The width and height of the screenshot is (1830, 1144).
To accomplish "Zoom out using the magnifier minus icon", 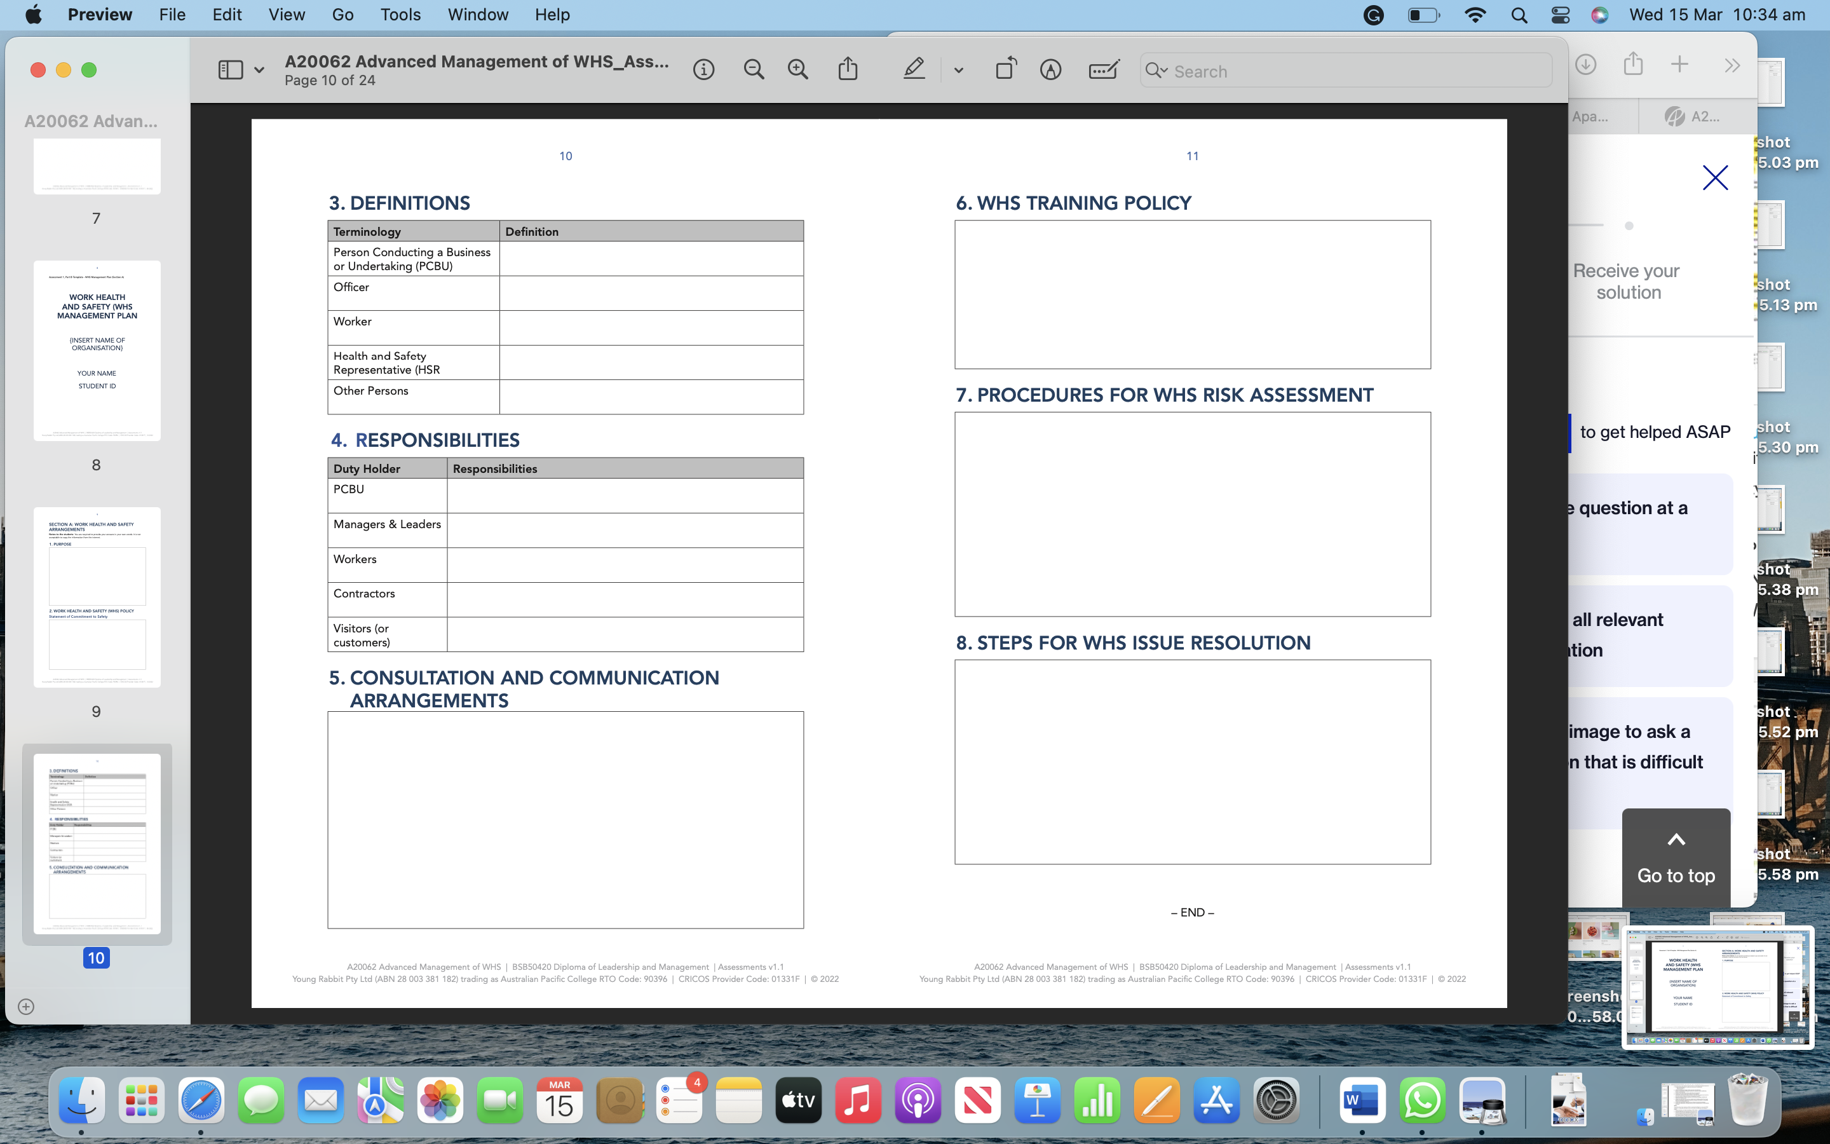I will point(753,71).
